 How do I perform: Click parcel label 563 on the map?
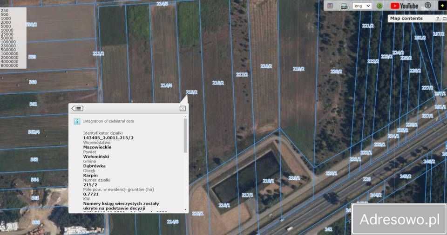coord(34,160)
